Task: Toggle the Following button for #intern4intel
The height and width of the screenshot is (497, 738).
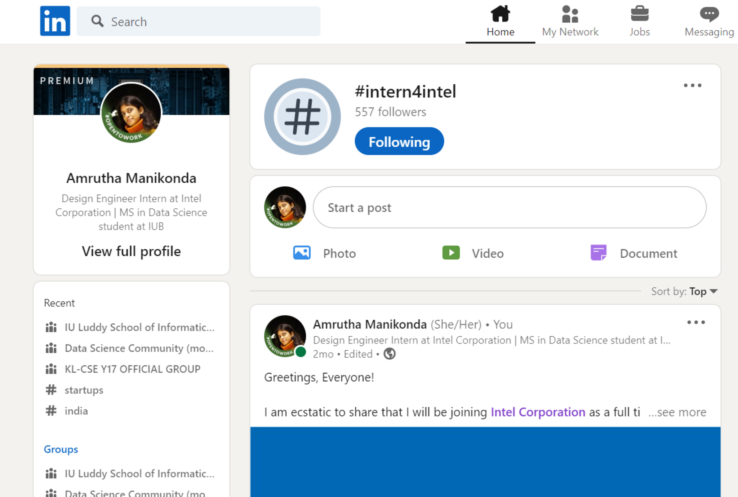Action: click(x=399, y=141)
